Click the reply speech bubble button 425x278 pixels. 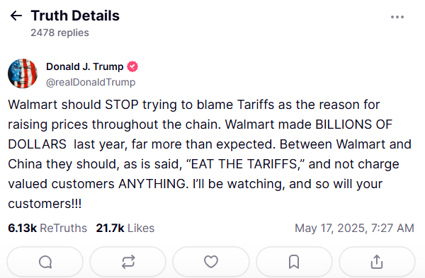pyautogui.click(x=45, y=262)
